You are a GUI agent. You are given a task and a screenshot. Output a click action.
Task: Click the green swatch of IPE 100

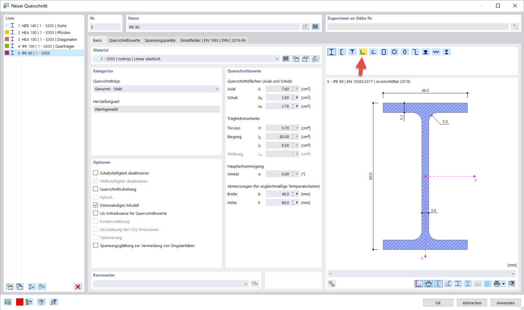click(x=7, y=46)
